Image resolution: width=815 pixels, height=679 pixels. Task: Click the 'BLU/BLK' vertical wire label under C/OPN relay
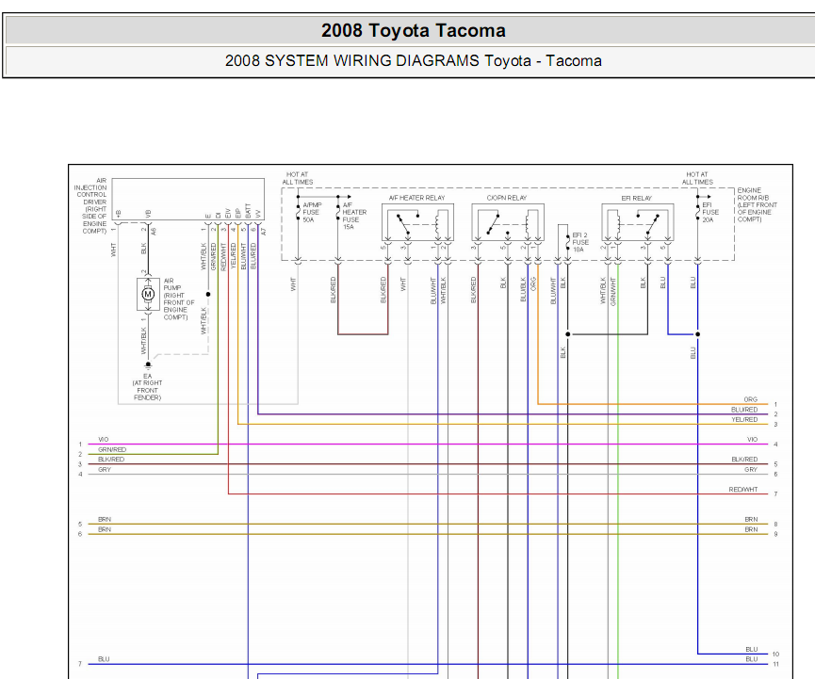click(523, 289)
